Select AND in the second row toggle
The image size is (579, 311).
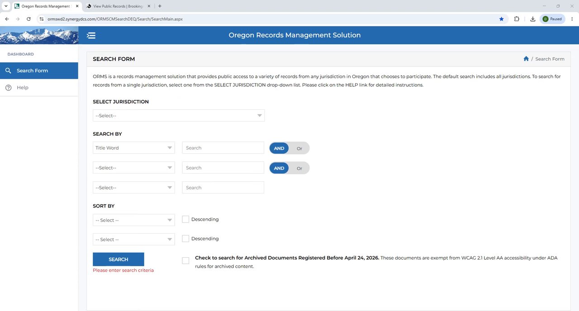click(279, 168)
